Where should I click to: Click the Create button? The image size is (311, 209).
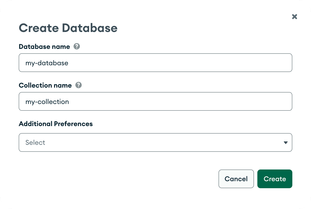pyautogui.click(x=275, y=179)
